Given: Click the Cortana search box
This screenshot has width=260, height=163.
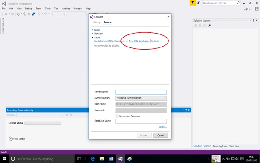Looking at the screenshot, I should pyautogui.click(x=42, y=159).
